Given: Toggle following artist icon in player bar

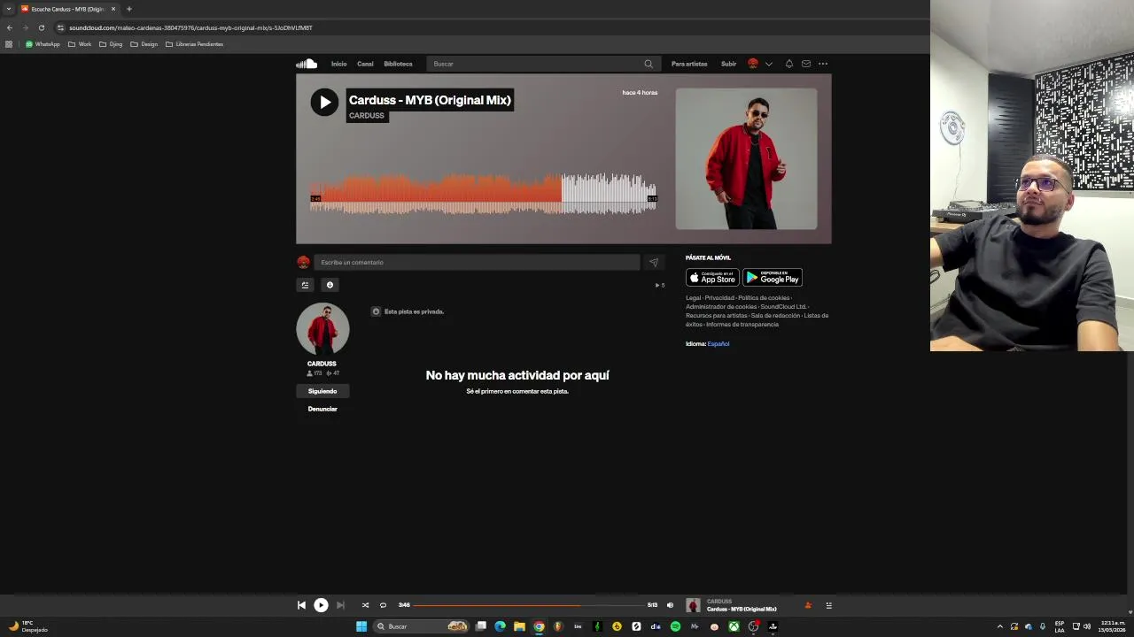Looking at the screenshot, I should [x=808, y=605].
